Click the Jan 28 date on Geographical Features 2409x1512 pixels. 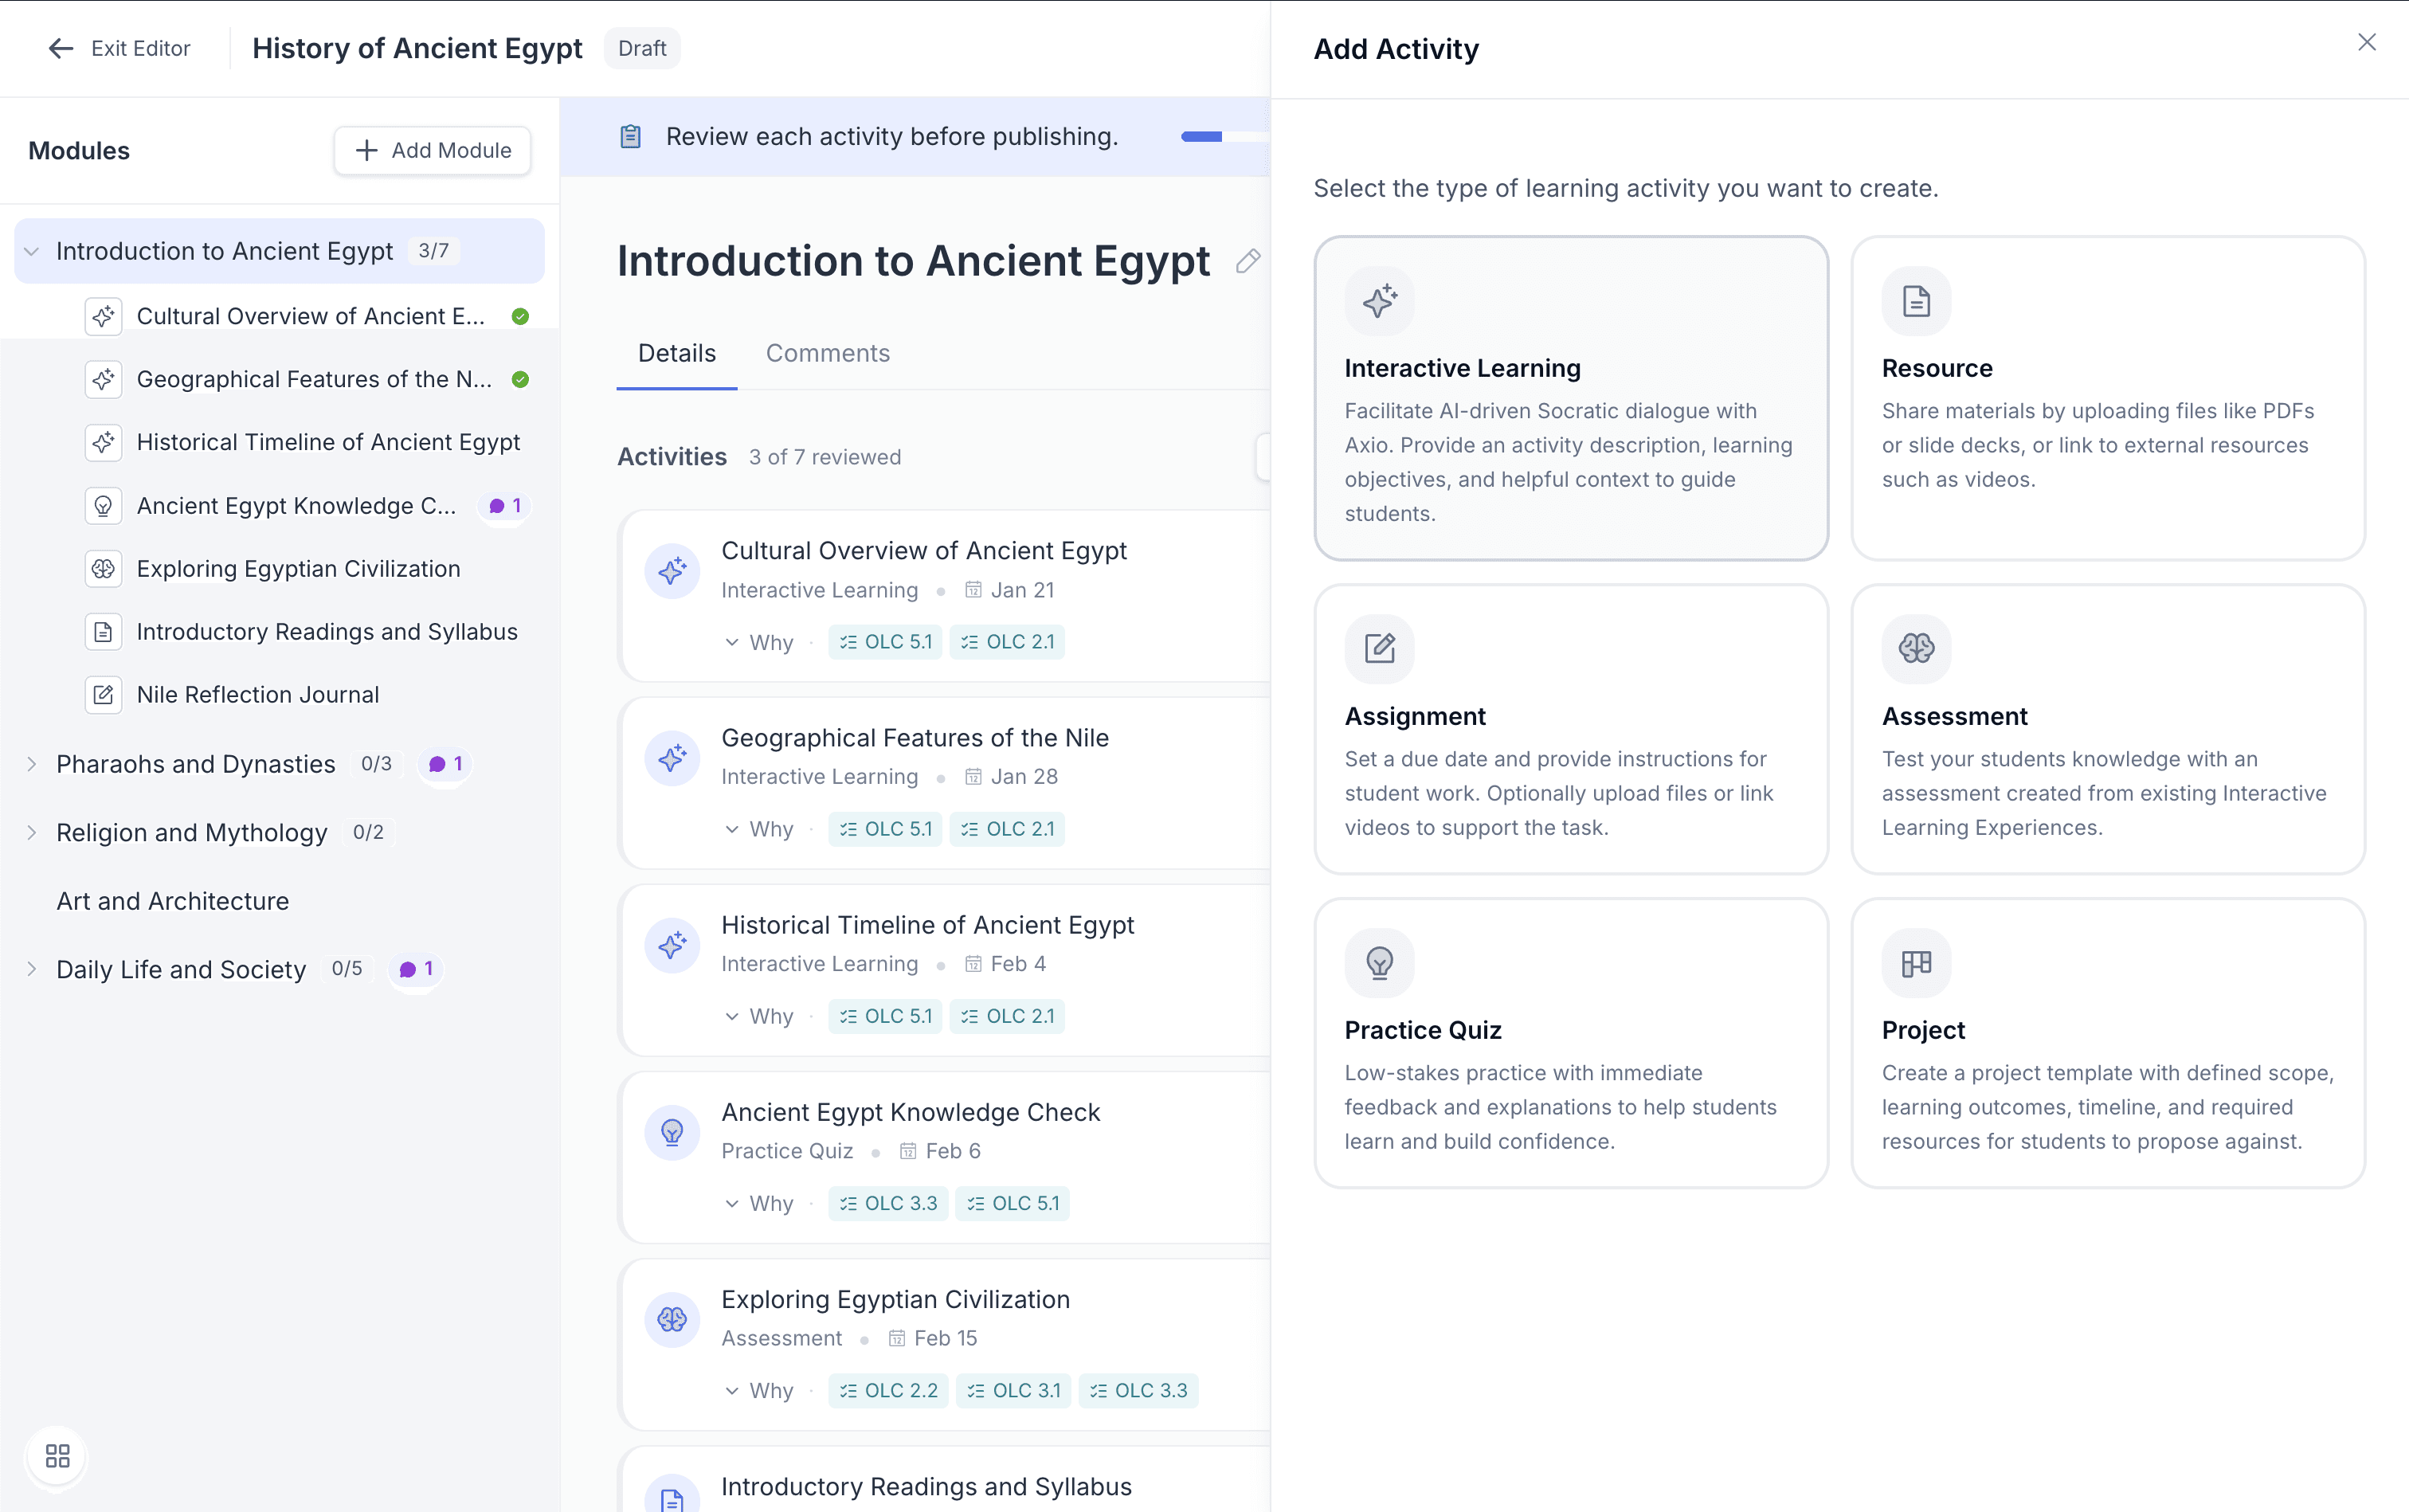tap(1011, 777)
